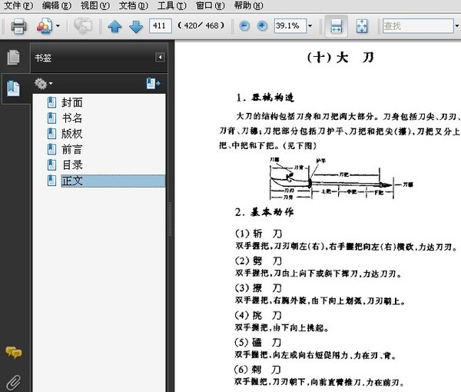Screen dimensions: 461x392
Task: Click the 书签 panel title
Action: point(43,58)
